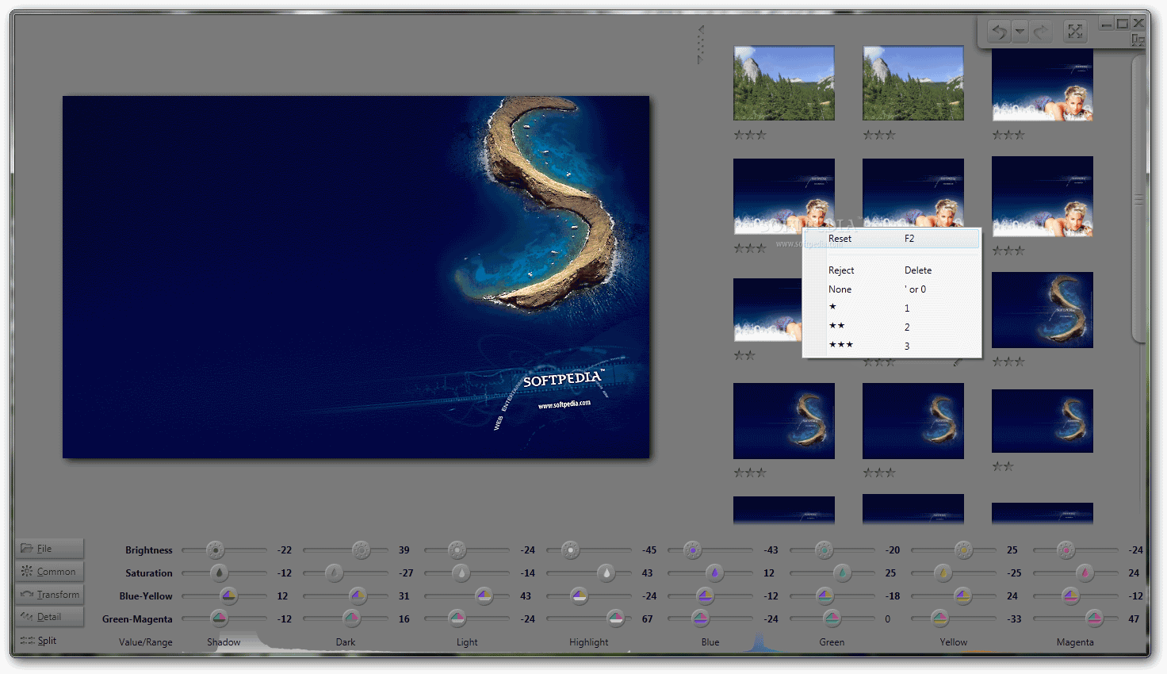Click the dual-window layout icon below close
This screenshot has height=674, width=1167.
(x=1138, y=40)
